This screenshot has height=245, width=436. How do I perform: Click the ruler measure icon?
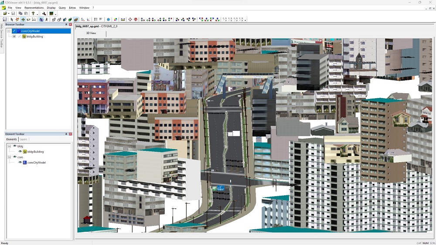pos(123,20)
